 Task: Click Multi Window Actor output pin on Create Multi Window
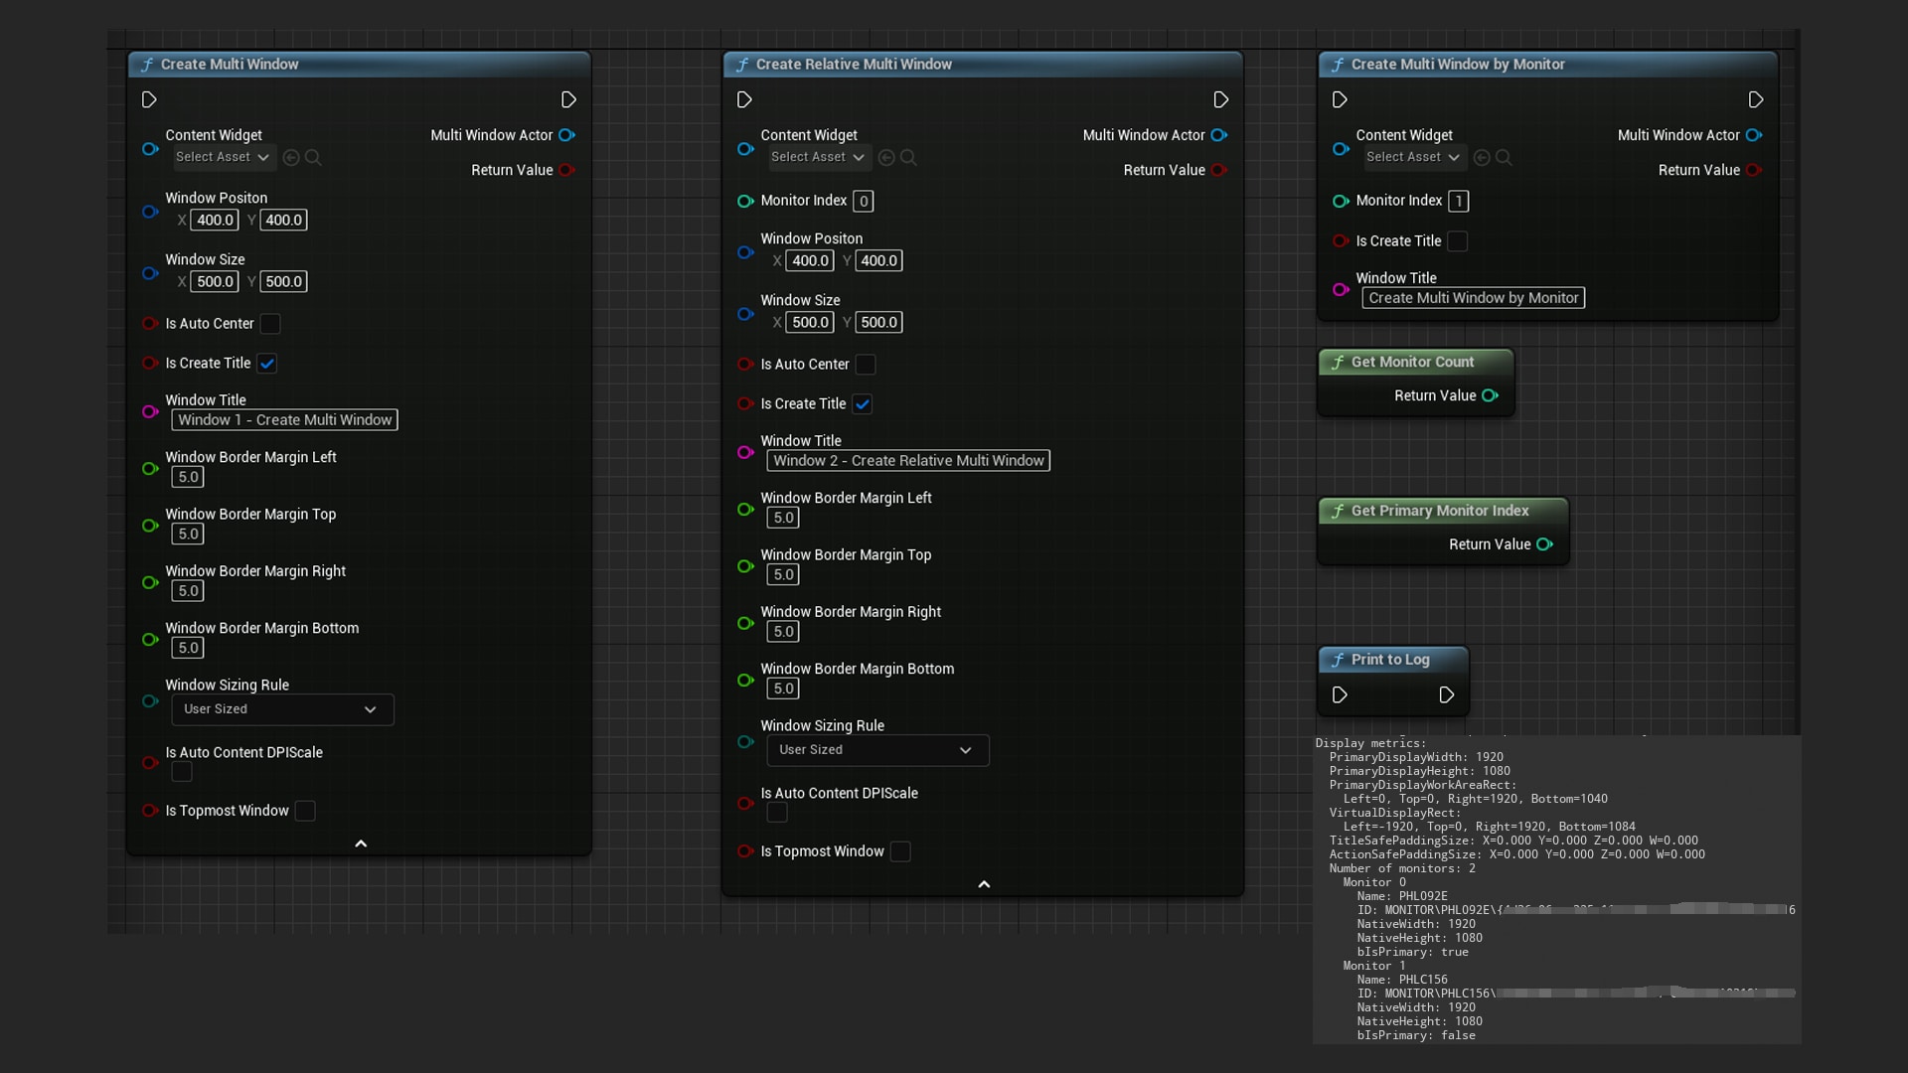(x=567, y=135)
